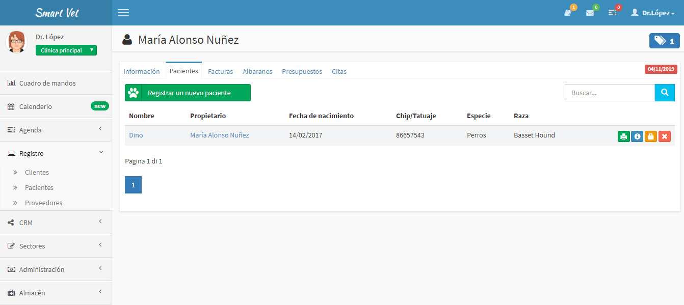Open the patient link Dino
Screen dimensions: 684x305
click(136, 135)
